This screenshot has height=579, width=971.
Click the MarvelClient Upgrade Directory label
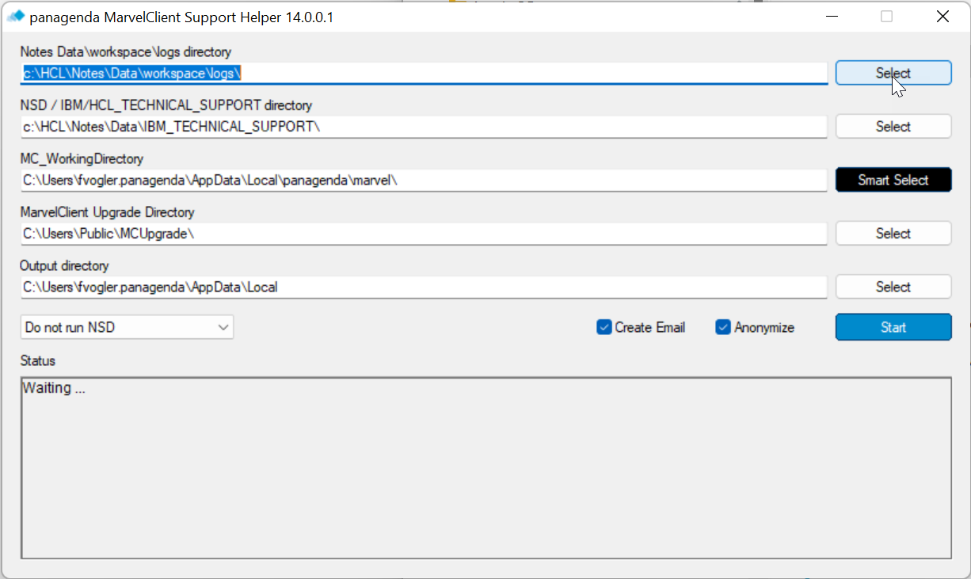click(107, 212)
